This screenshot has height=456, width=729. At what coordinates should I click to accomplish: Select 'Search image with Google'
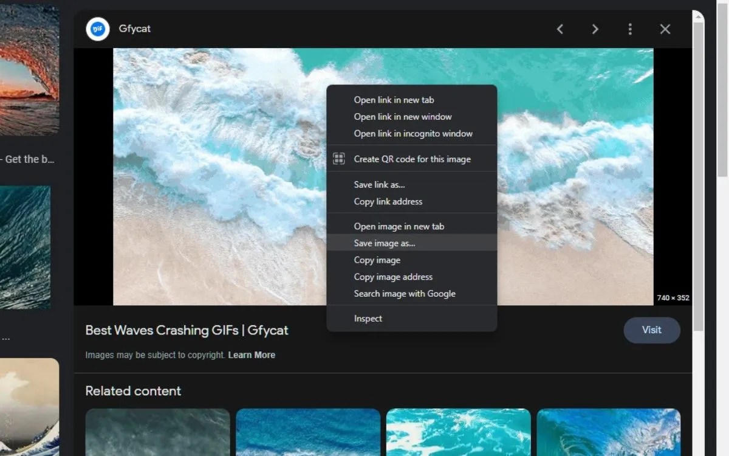coord(405,294)
